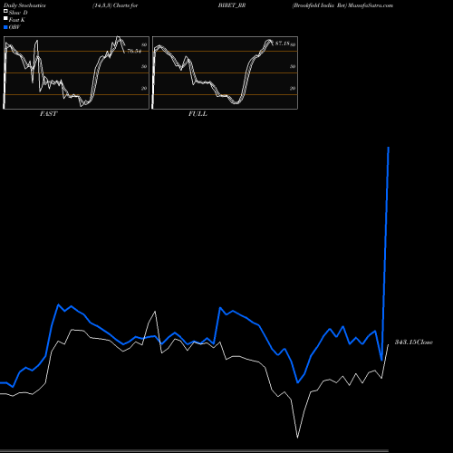Click the 'MunafaSutra.com' text in the header
Viewport: 453px width, 453px height.
371,5
